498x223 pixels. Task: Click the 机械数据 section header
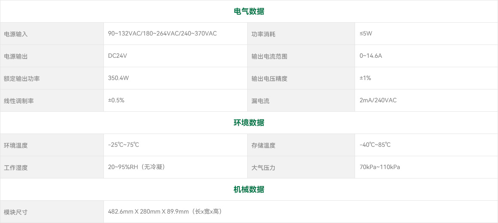pyautogui.click(x=249, y=190)
